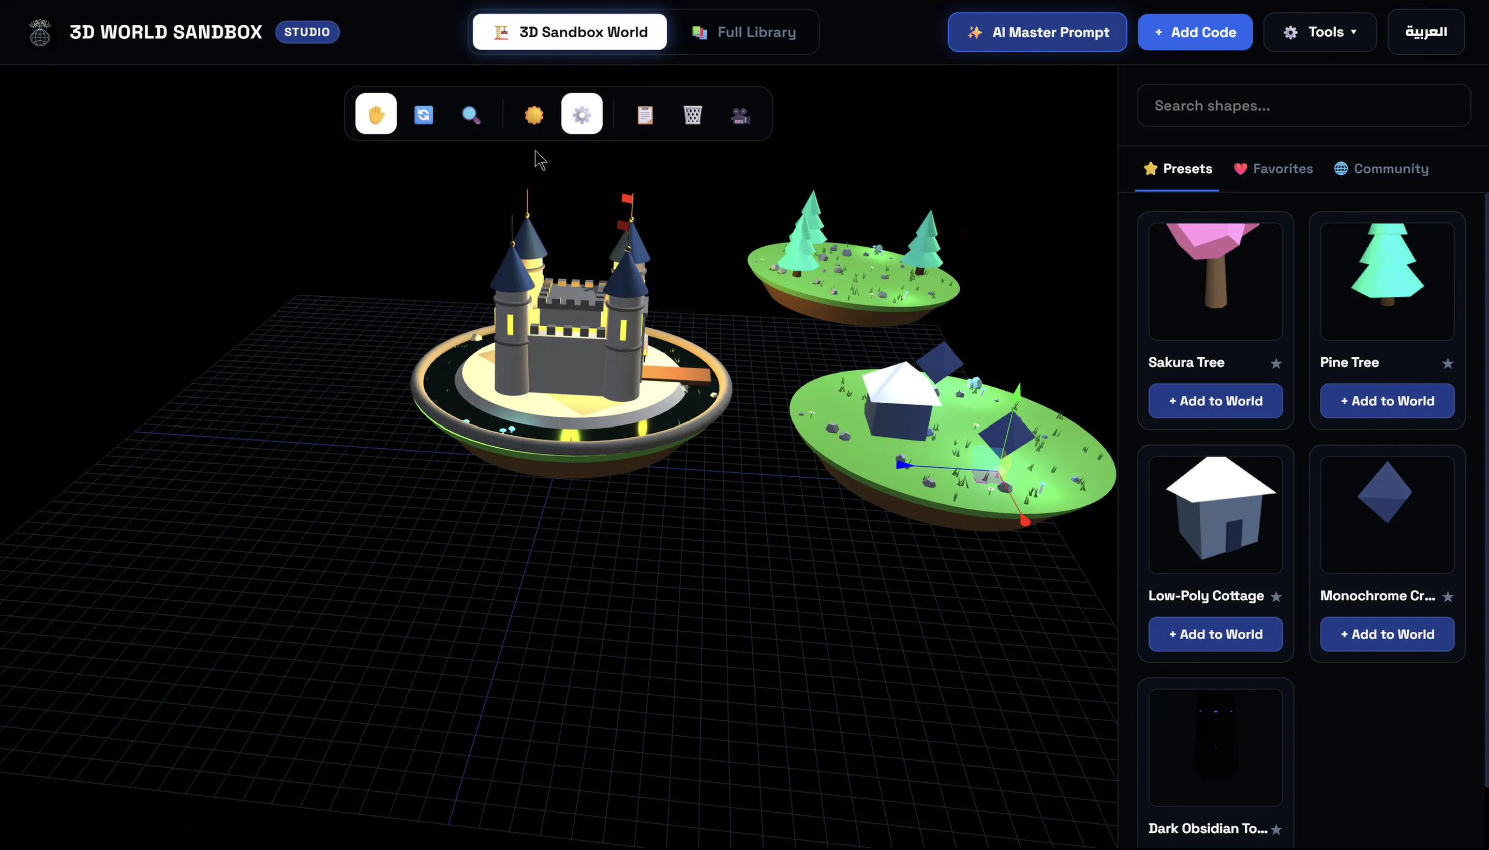Add Low-Poly Cottage to World
This screenshot has height=850, width=1489.
(1216, 634)
